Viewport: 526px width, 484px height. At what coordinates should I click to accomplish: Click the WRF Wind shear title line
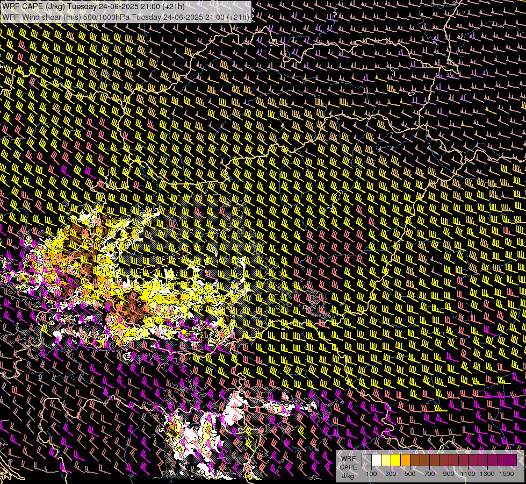(126, 17)
